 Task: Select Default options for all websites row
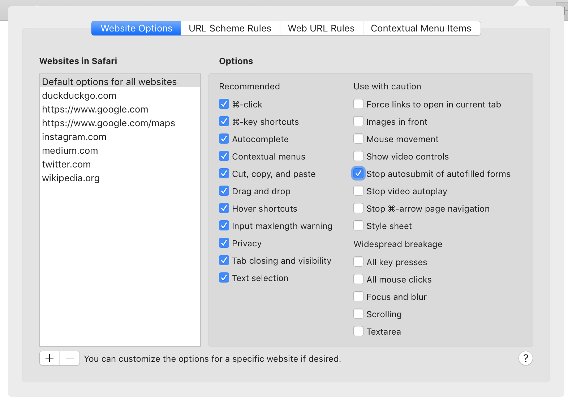pyautogui.click(x=109, y=82)
